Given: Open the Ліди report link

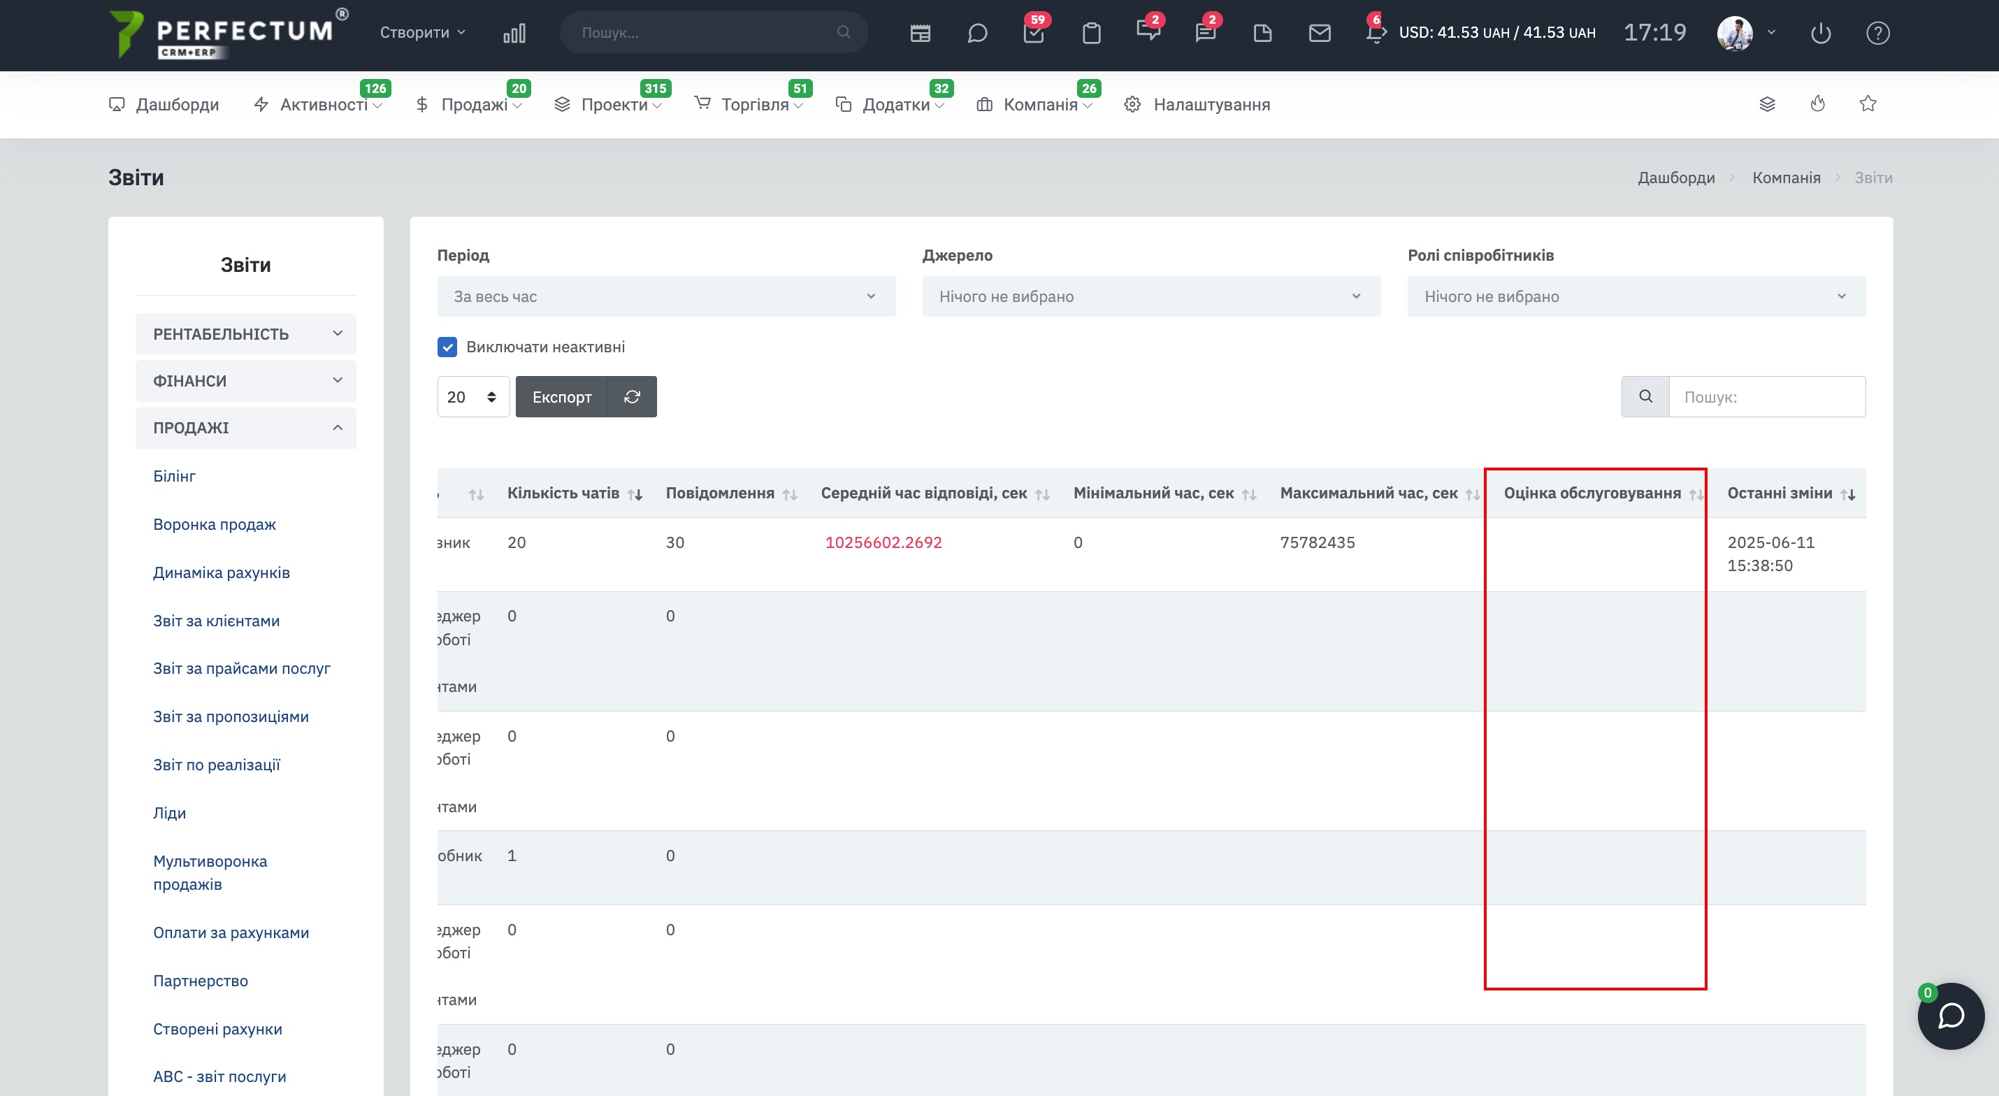Looking at the screenshot, I should pos(169,813).
